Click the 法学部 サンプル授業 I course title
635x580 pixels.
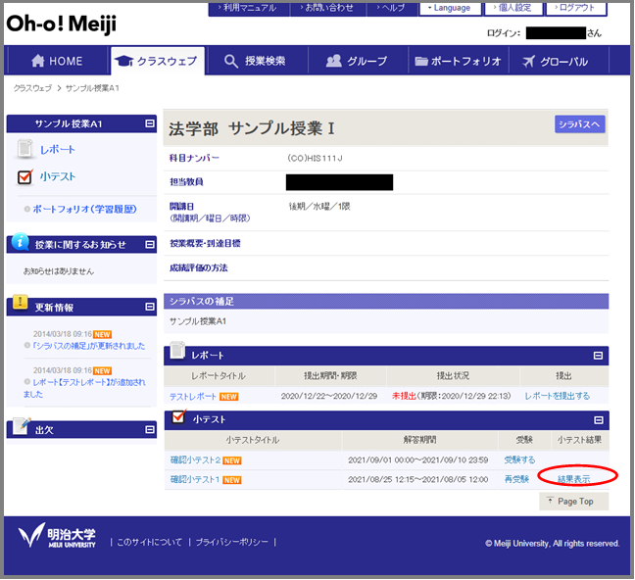point(252,128)
